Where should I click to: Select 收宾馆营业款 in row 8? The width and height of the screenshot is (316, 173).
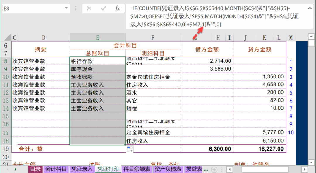tap(40, 61)
